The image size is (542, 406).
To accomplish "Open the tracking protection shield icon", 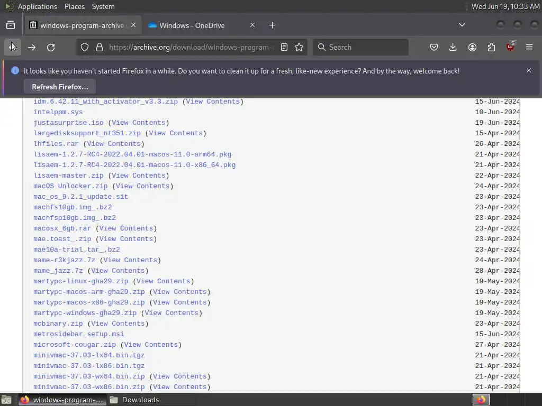I will point(85,47).
